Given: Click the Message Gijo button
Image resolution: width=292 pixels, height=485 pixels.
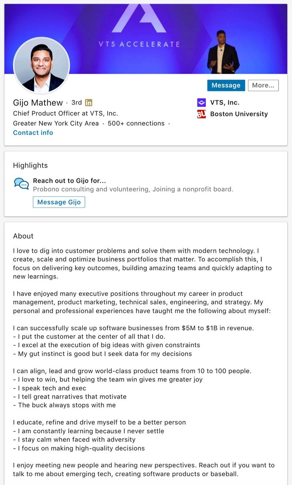Looking at the screenshot, I should click(x=59, y=201).
